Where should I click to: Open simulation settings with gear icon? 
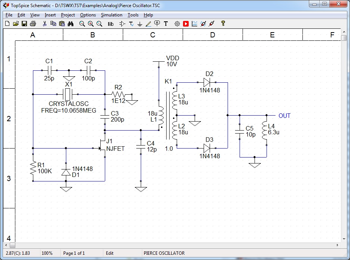[177, 24]
